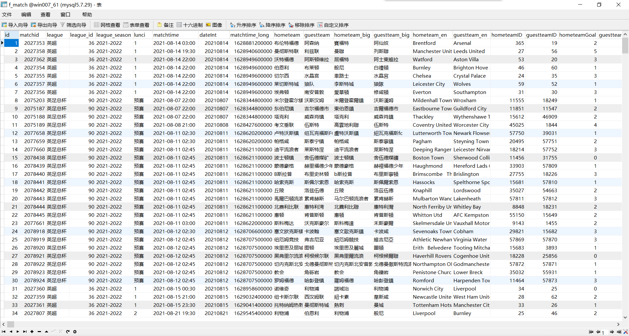Click the stop loading icon

75,331
